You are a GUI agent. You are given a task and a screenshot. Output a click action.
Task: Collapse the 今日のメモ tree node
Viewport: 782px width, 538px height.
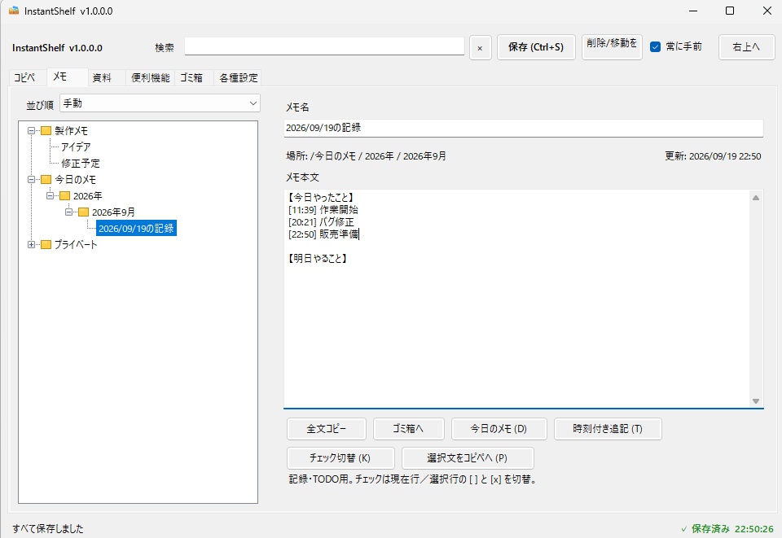click(x=32, y=179)
